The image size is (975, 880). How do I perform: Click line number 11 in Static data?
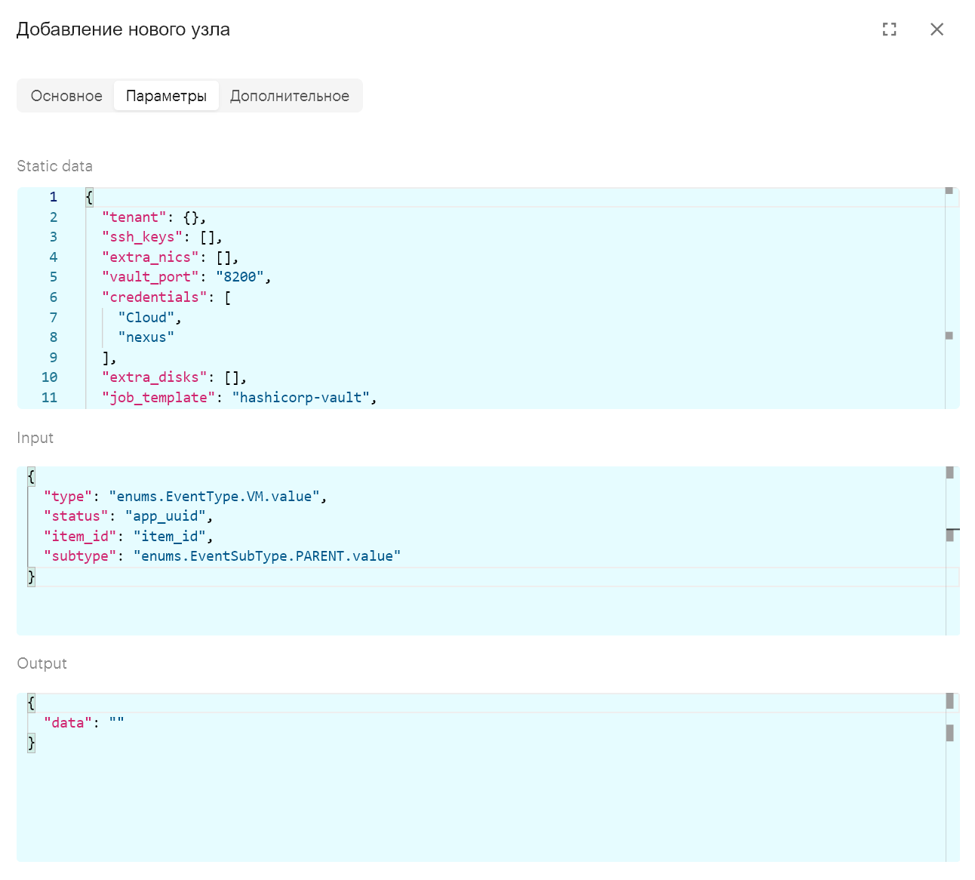click(x=50, y=398)
